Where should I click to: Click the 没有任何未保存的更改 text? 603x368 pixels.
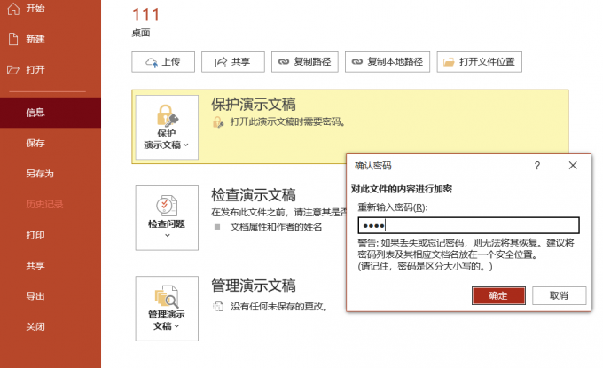click(x=278, y=307)
